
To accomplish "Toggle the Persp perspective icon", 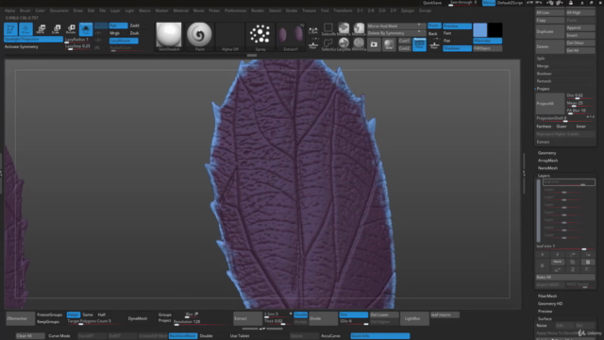I will 419,44.
